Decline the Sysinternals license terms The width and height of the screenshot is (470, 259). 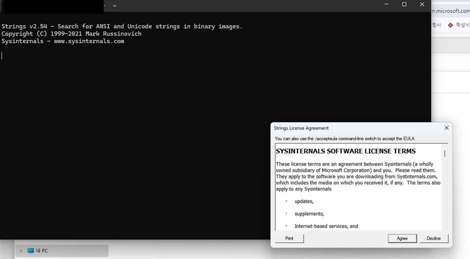433,239
